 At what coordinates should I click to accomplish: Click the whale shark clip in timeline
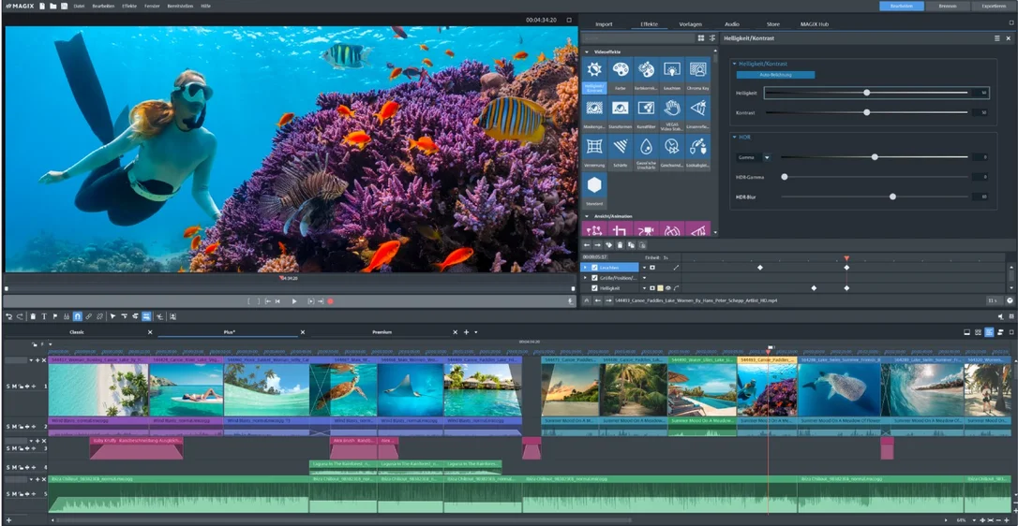pos(838,389)
